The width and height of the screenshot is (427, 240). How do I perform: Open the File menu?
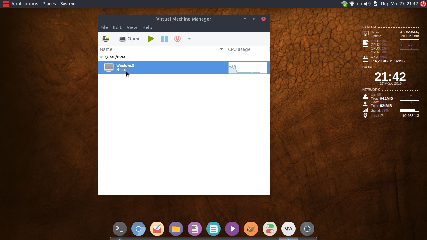click(x=104, y=27)
